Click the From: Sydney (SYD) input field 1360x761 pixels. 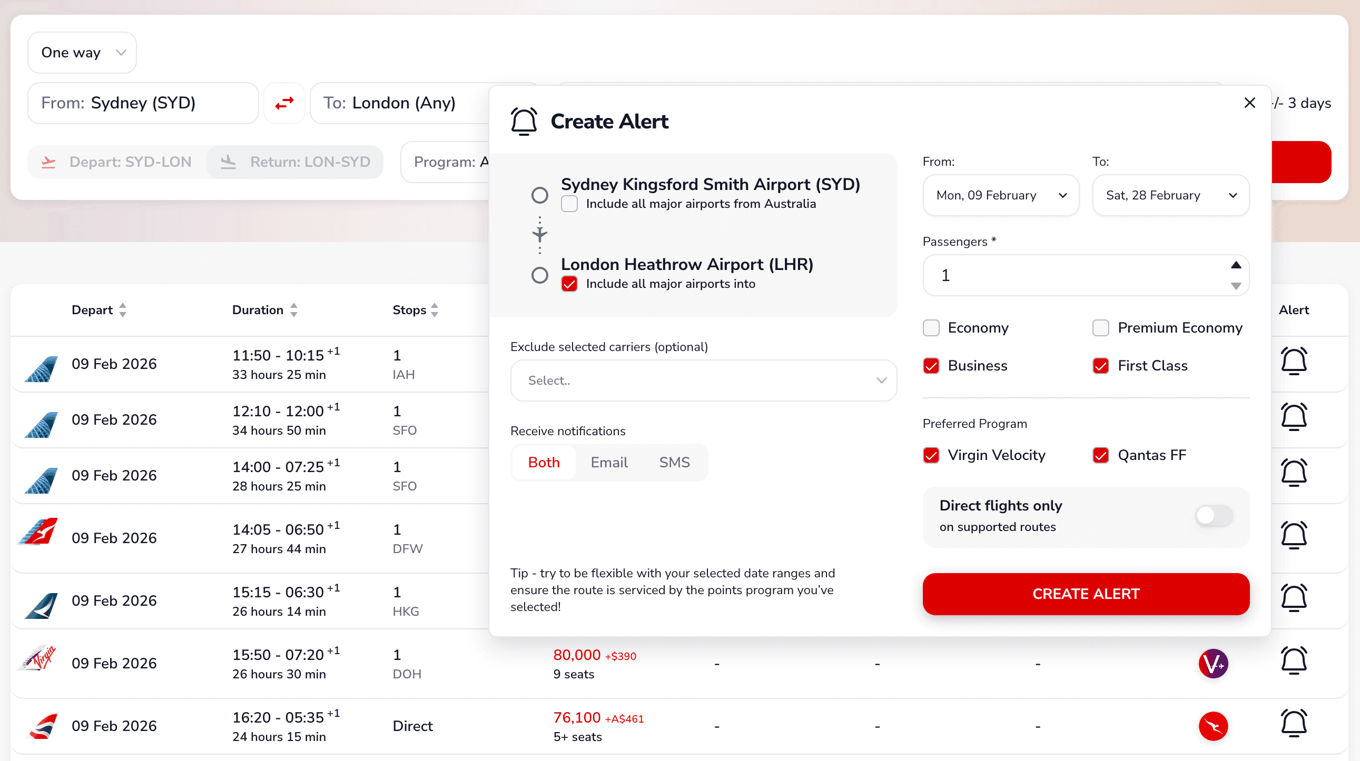pos(143,103)
